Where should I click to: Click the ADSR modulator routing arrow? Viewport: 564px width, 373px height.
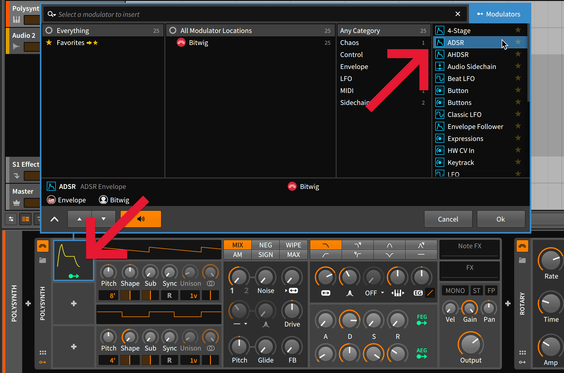[74, 276]
